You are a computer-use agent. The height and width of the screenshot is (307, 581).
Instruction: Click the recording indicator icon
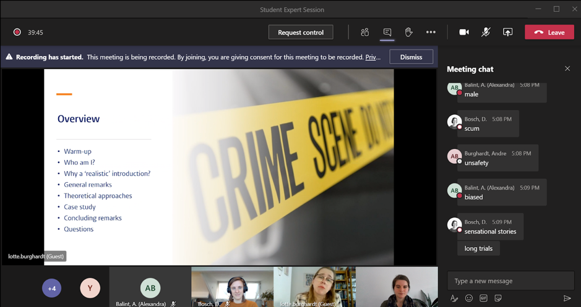(17, 32)
